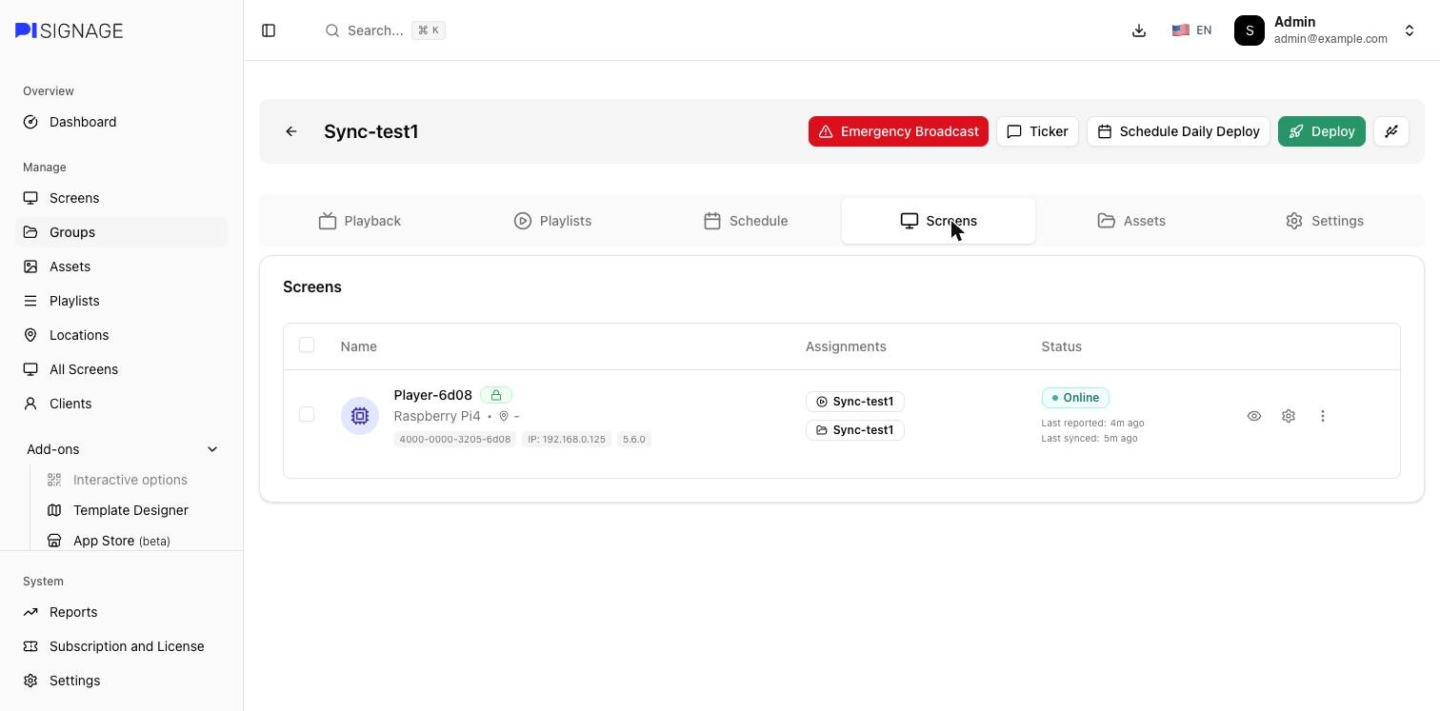Open the Ticker button

pyautogui.click(x=1037, y=131)
